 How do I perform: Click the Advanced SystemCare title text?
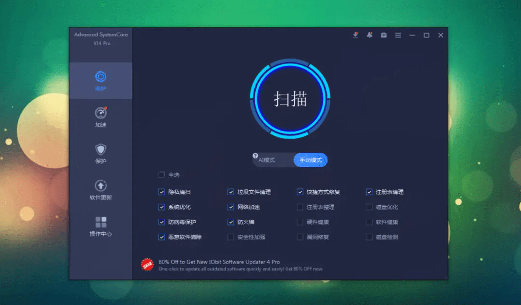coord(101,35)
